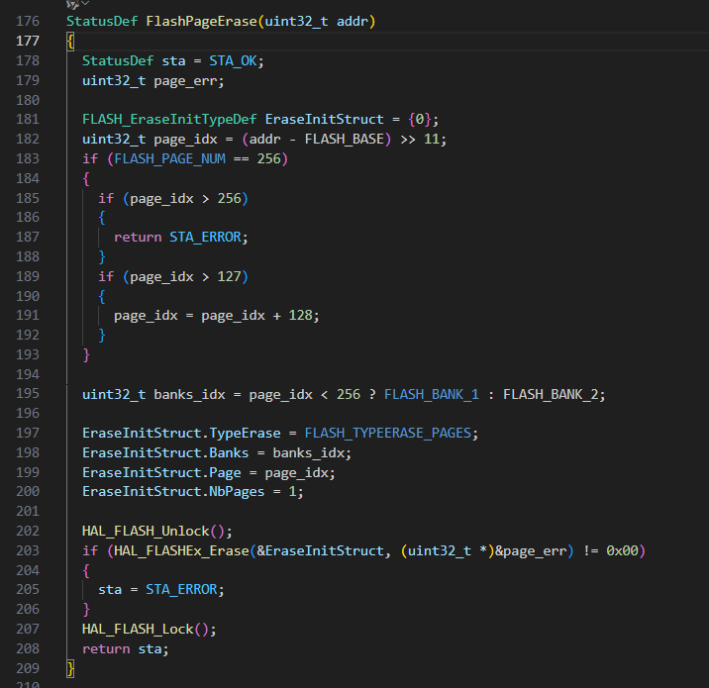Click the NbPages member on line 200
The image size is (709, 688).
[x=237, y=491]
